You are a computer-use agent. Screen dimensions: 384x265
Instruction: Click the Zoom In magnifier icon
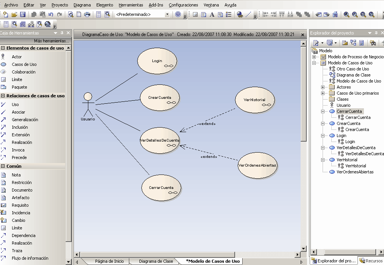[346, 15]
